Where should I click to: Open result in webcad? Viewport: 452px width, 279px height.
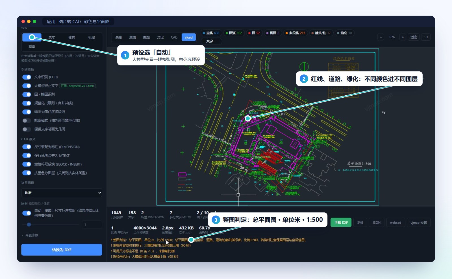pos(395,223)
